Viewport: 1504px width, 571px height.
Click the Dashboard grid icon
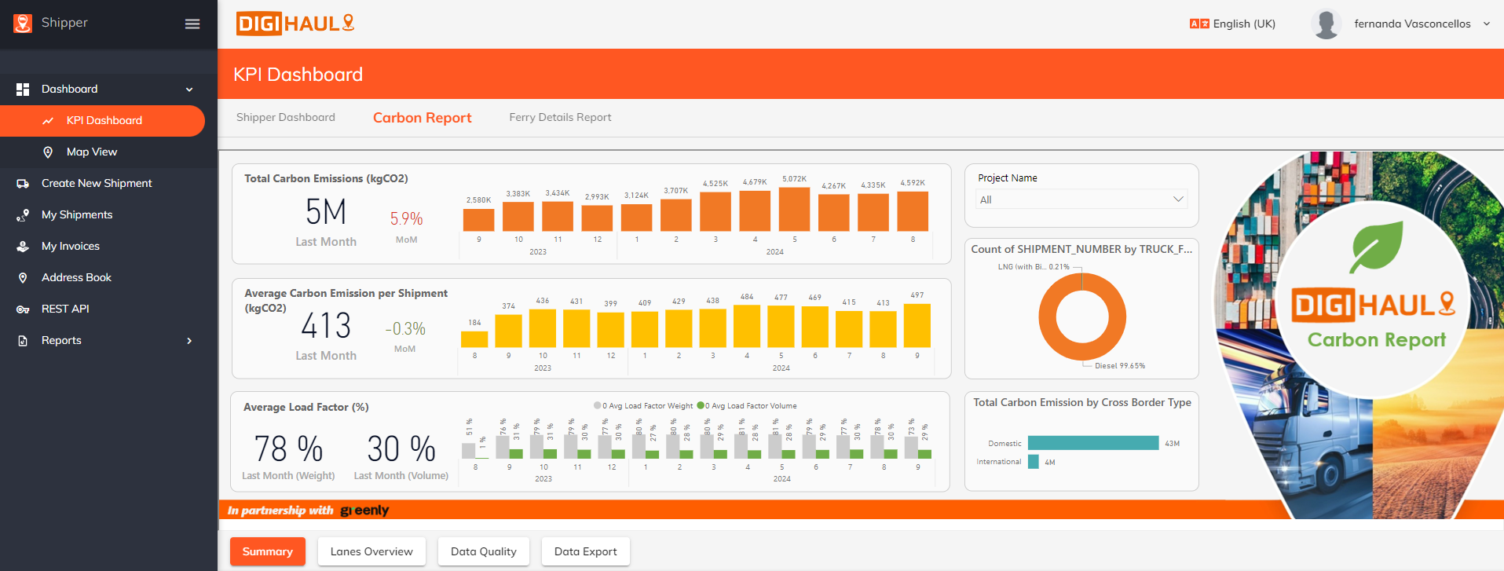(23, 90)
